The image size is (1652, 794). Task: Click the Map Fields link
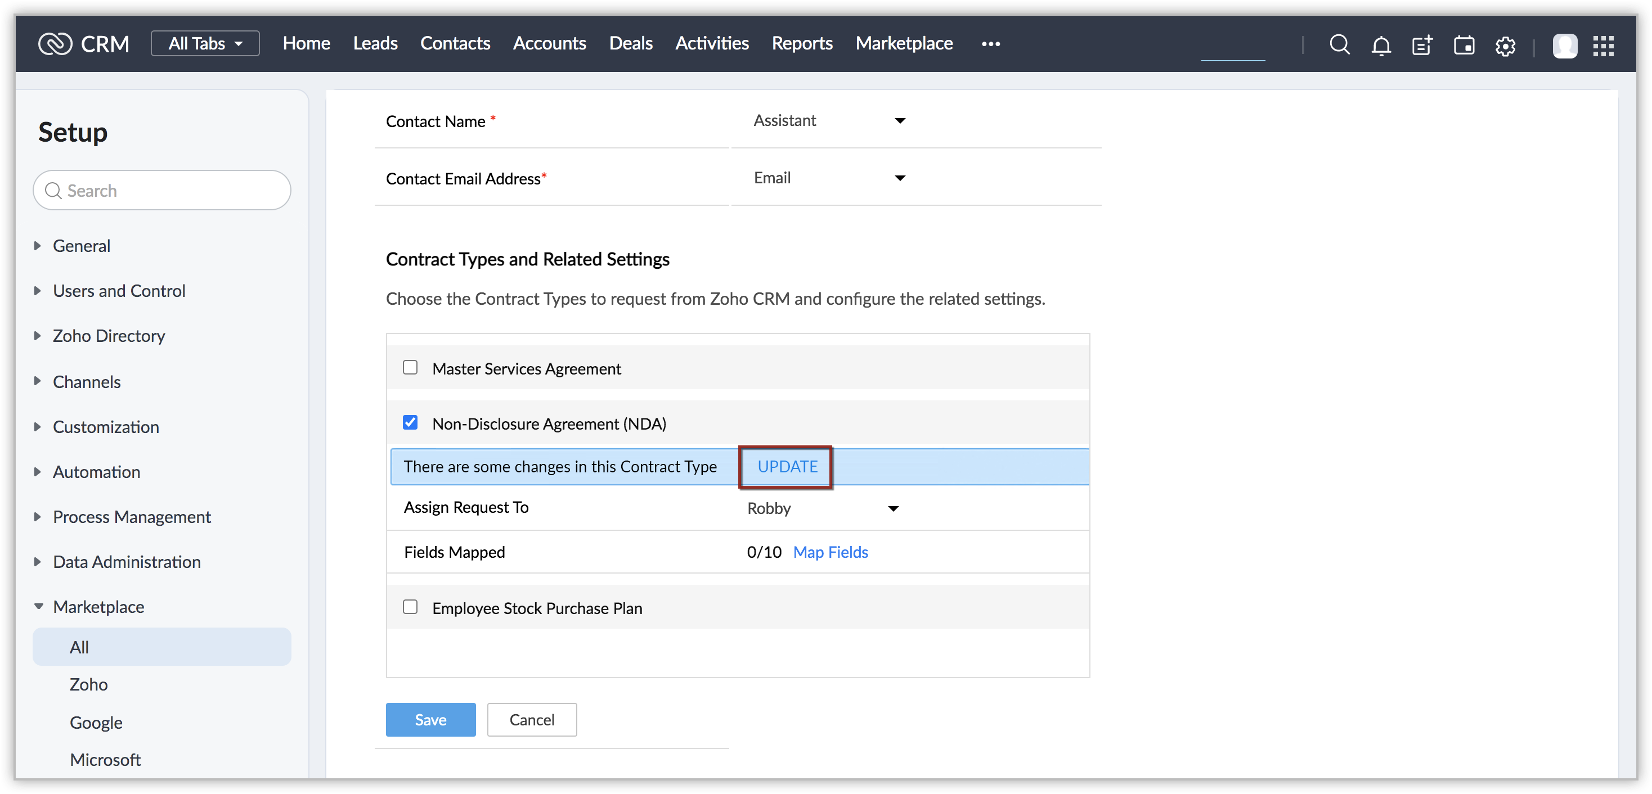(x=830, y=552)
